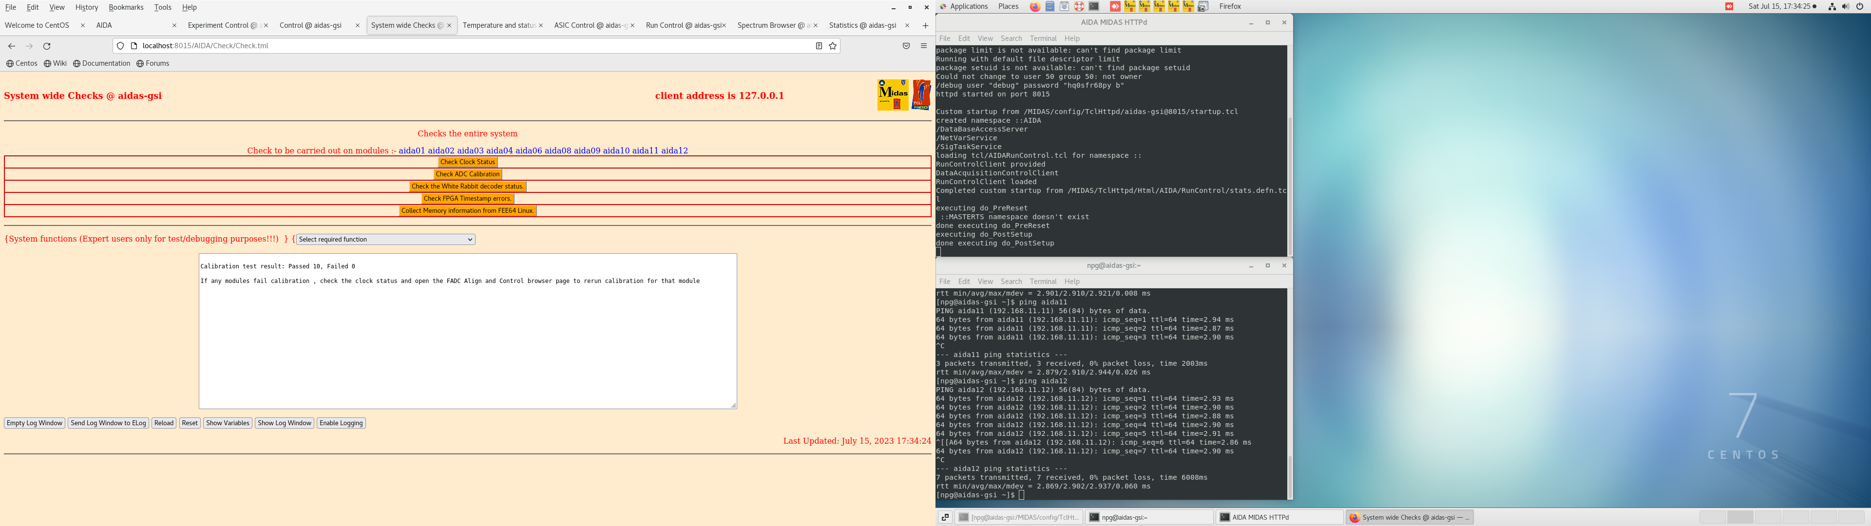
Task: Open Bookmarks menu in Firefox
Action: tap(126, 7)
